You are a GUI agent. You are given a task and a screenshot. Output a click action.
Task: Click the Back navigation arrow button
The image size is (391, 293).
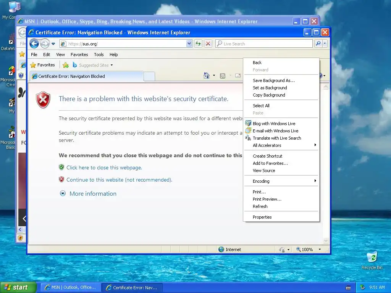pyautogui.click(x=34, y=44)
